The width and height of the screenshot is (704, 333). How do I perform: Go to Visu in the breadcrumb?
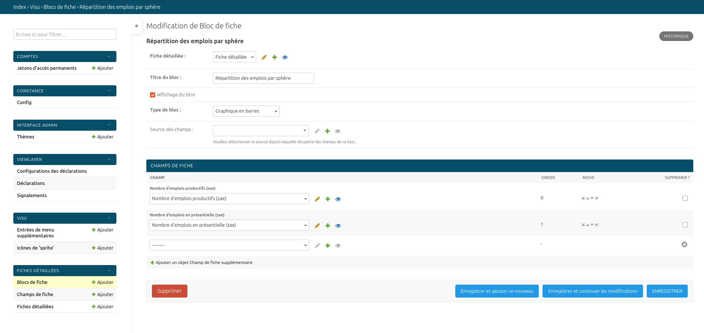pyautogui.click(x=35, y=7)
